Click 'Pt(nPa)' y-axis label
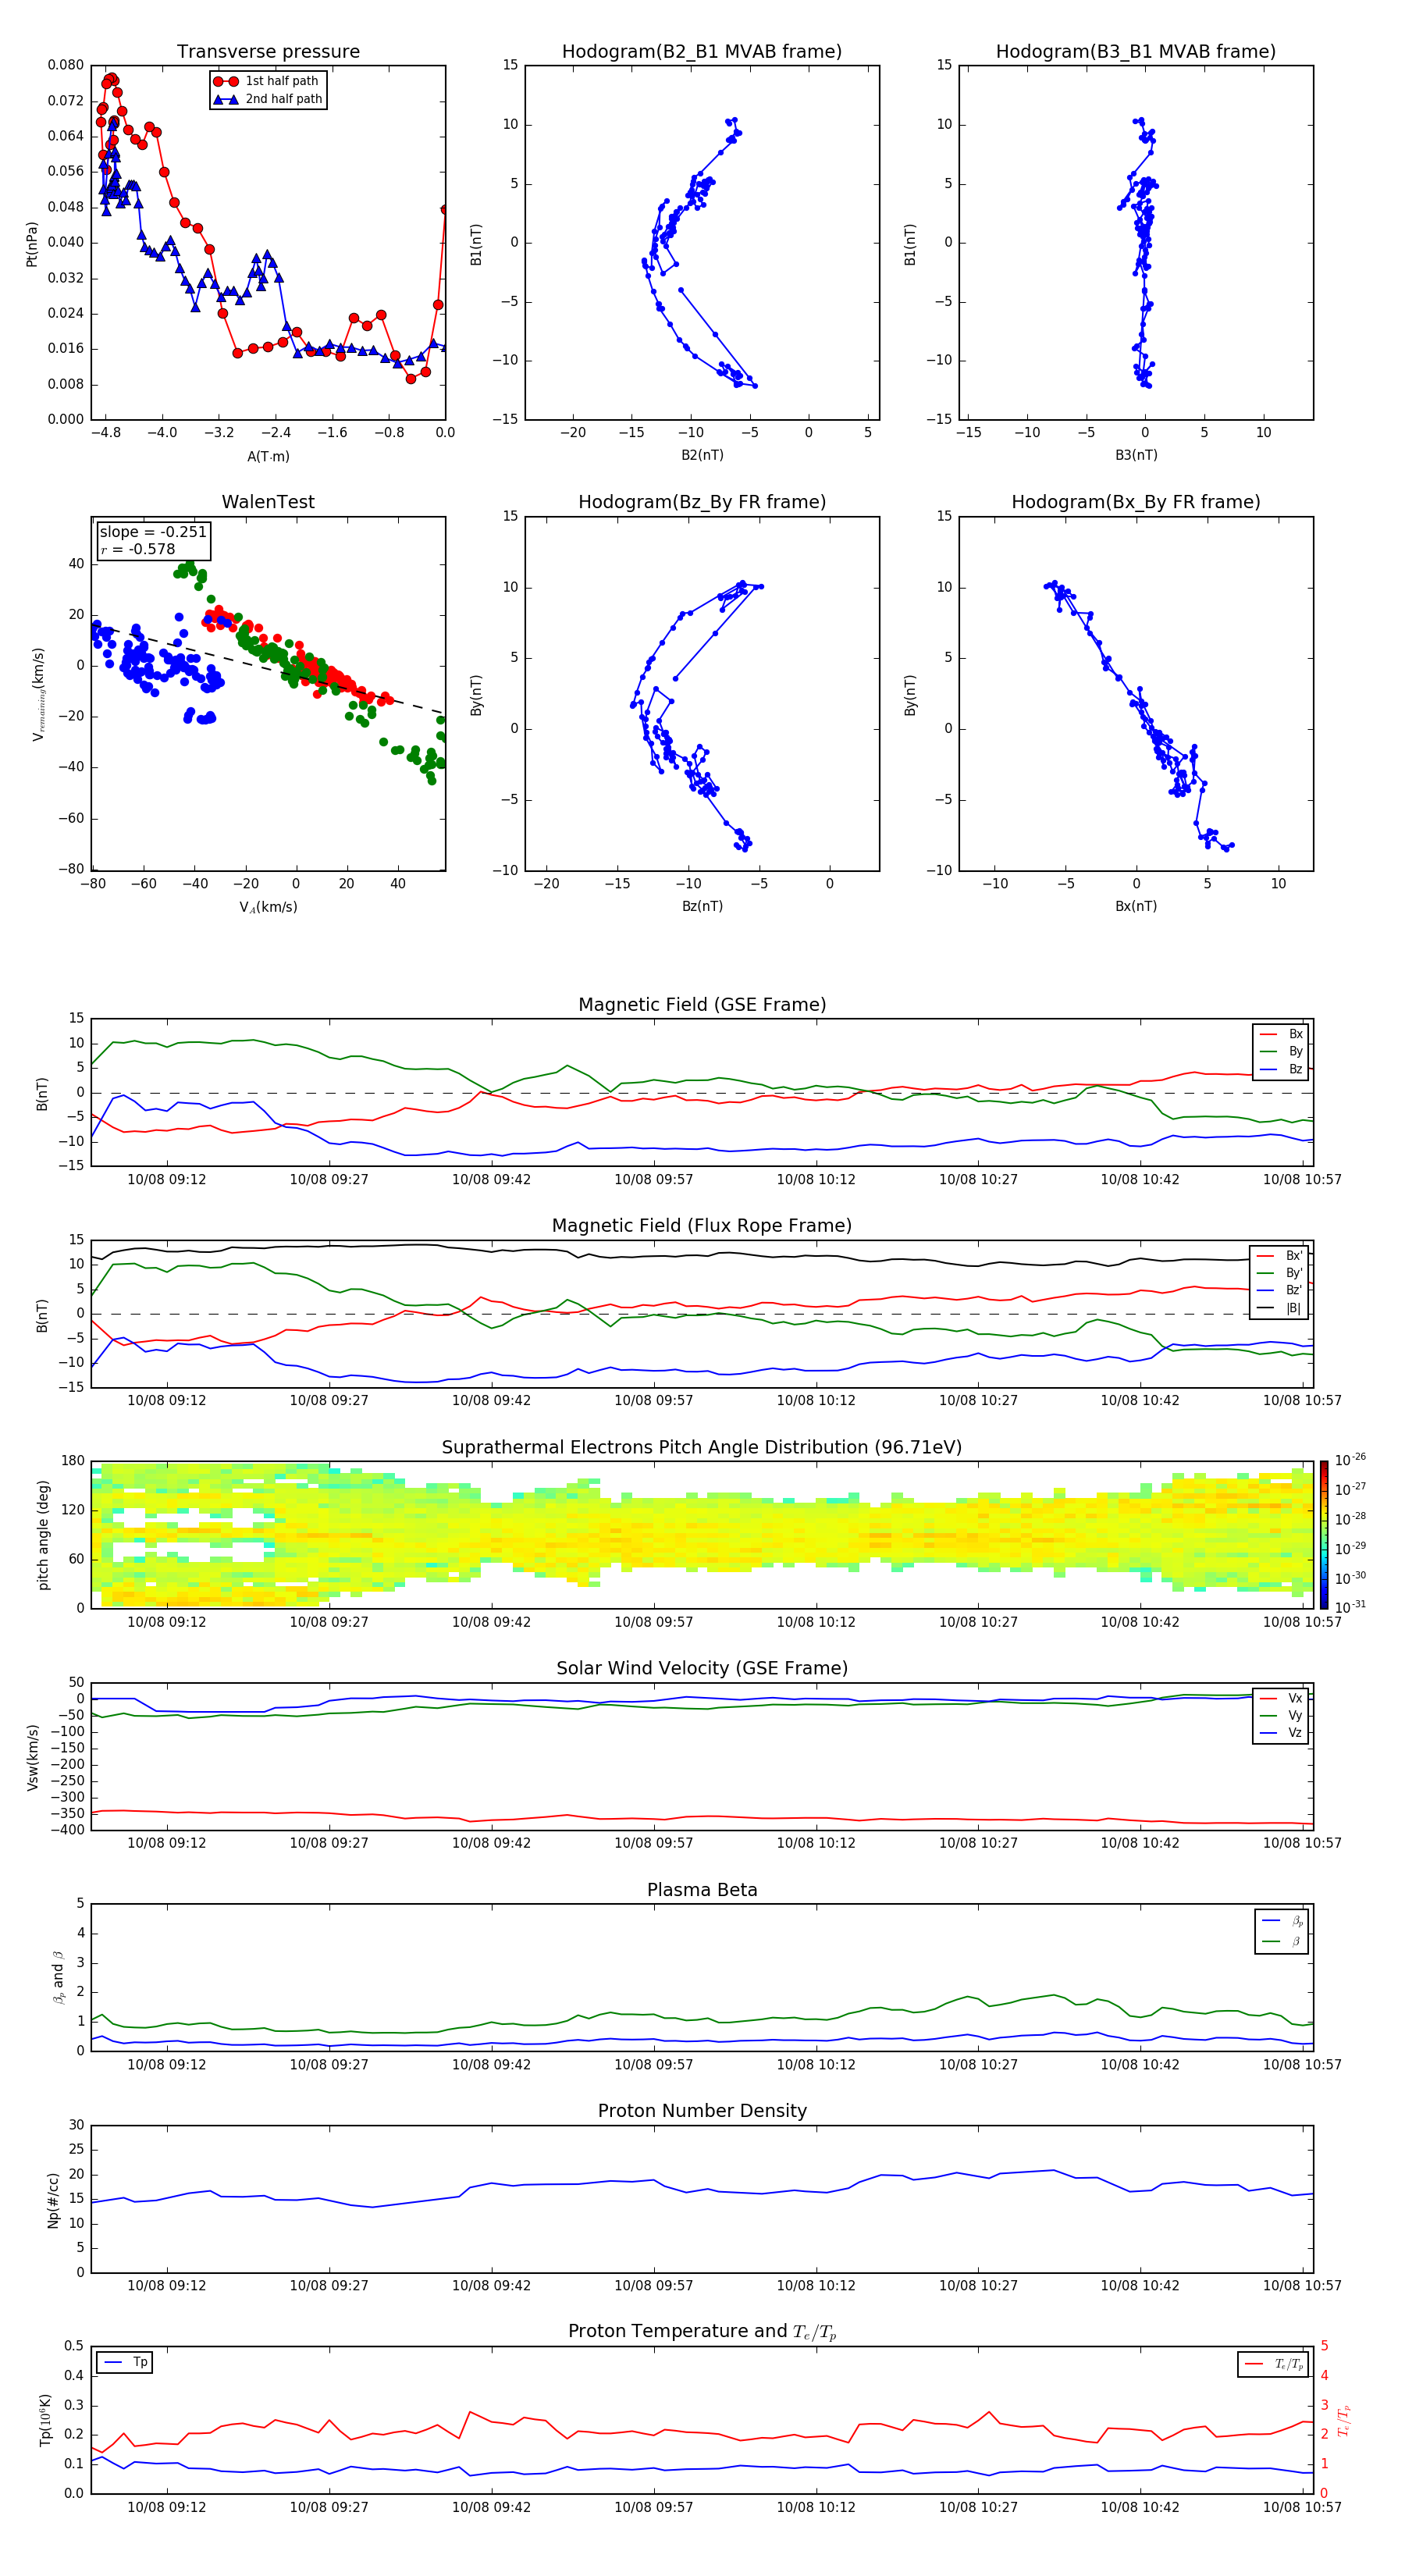The image size is (1405, 2576). (x=31, y=243)
